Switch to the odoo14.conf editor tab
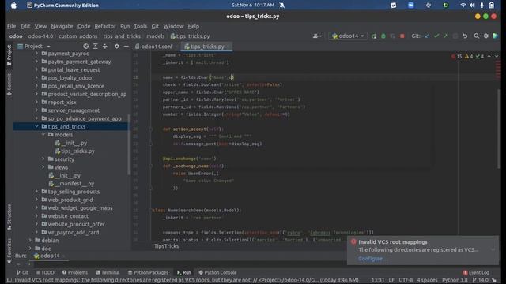Image resolution: width=506 pixels, height=284 pixels. [x=157, y=47]
